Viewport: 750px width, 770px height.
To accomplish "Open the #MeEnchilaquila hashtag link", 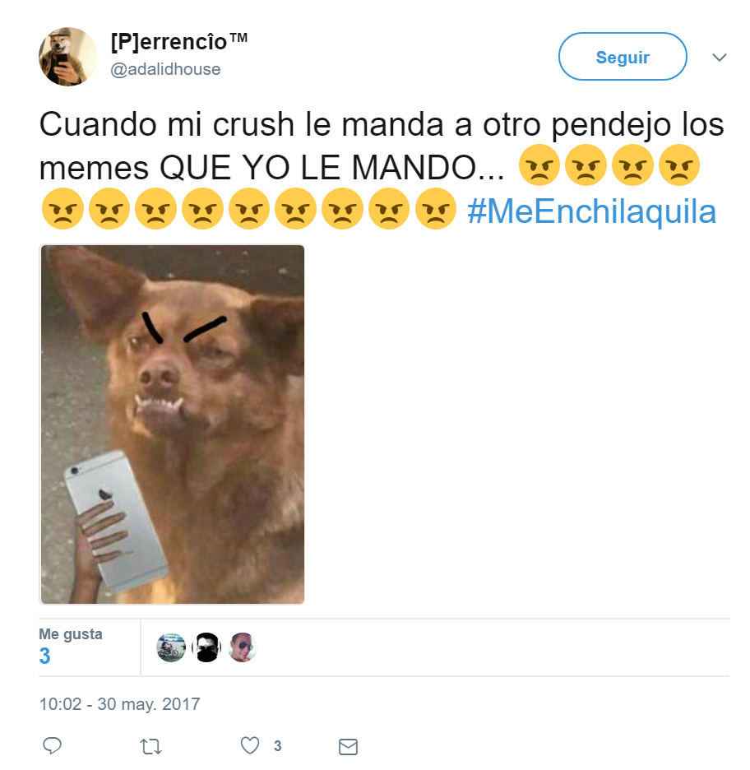I will point(591,211).
